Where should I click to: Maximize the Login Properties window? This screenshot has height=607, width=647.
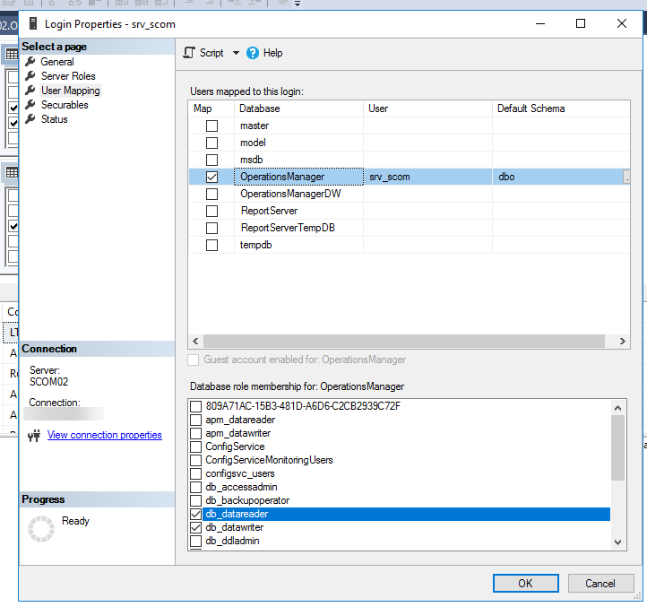(x=581, y=23)
